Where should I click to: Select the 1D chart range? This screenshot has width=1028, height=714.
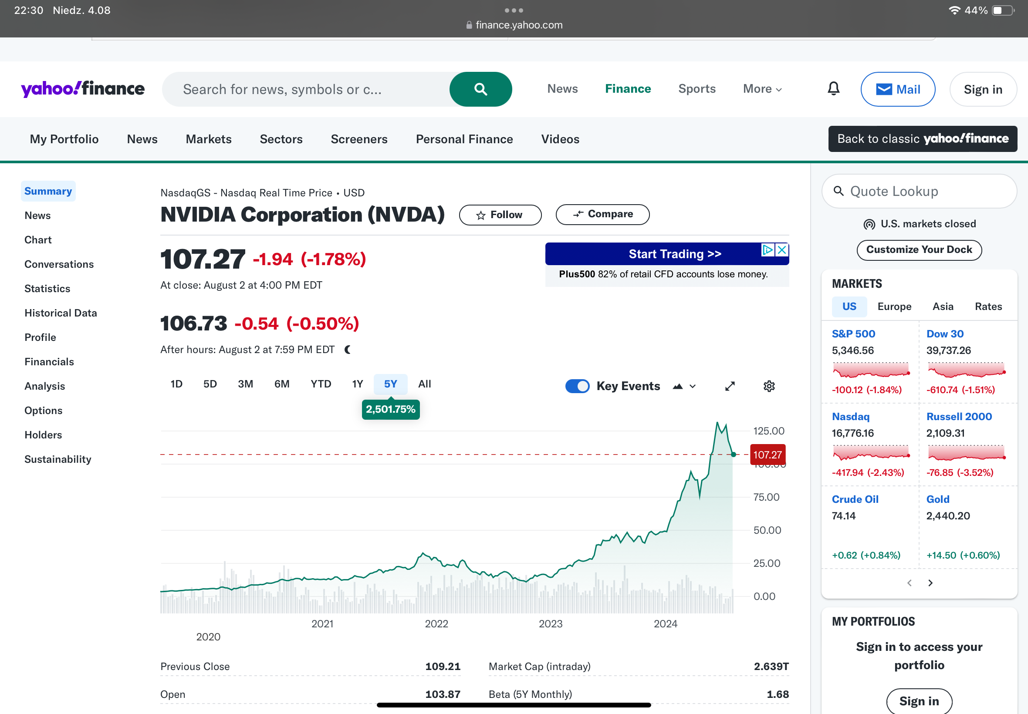176,384
